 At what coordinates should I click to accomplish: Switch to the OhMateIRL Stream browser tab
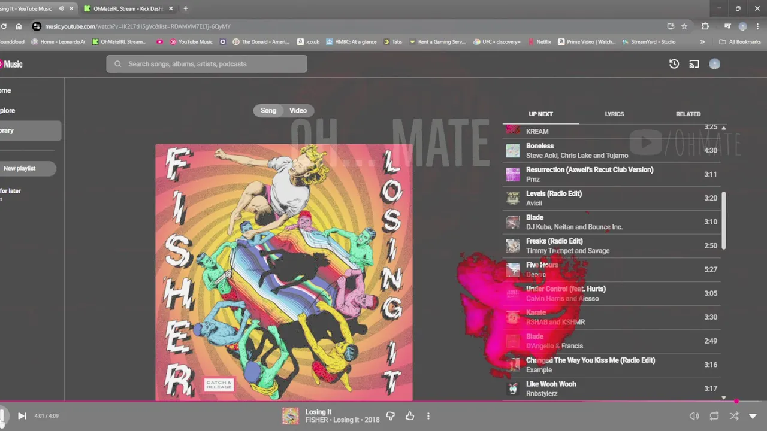(x=128, y=8)
